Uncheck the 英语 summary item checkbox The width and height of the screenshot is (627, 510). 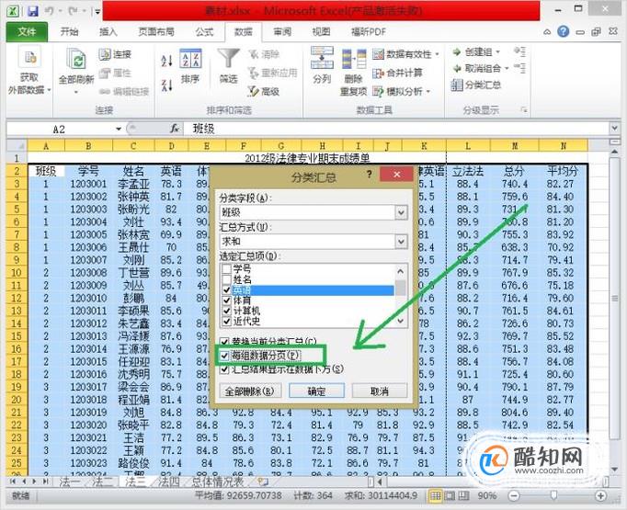pyautogui.click(x=227, y=289)
